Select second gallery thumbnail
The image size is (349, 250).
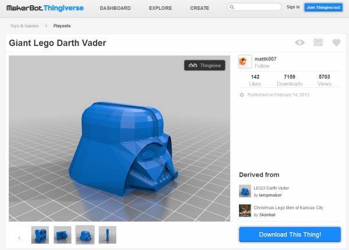[x=63, y=235]
